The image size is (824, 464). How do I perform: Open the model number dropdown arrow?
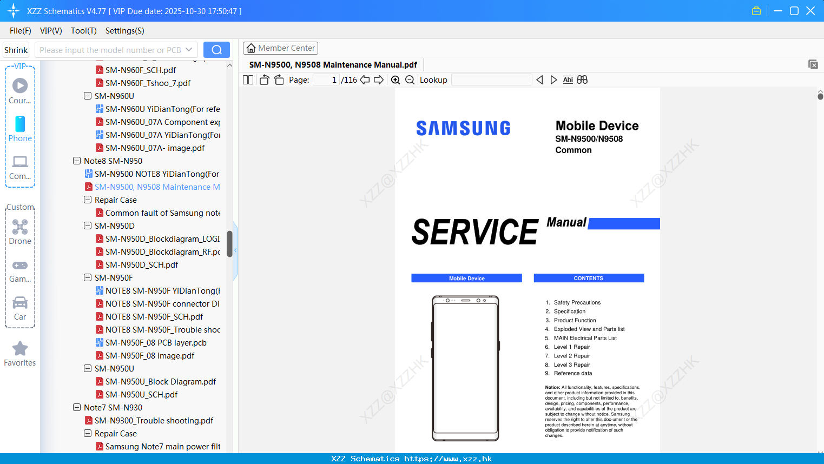pos(189,50)
